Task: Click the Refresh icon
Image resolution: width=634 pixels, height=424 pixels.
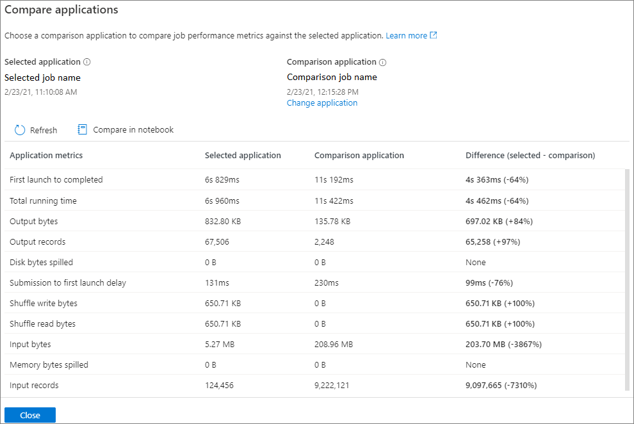Action: tap(20, 129)
